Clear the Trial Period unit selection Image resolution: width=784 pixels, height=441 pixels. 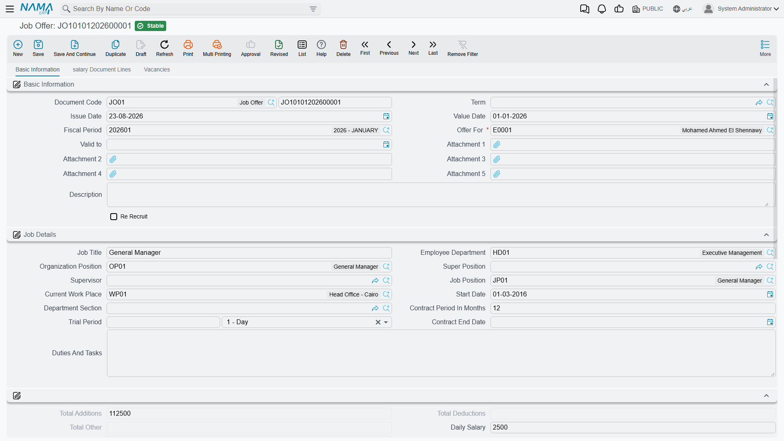pyautogui.click(x=378, y=322)
